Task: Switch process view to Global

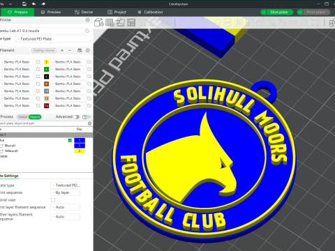Action: 23,117
